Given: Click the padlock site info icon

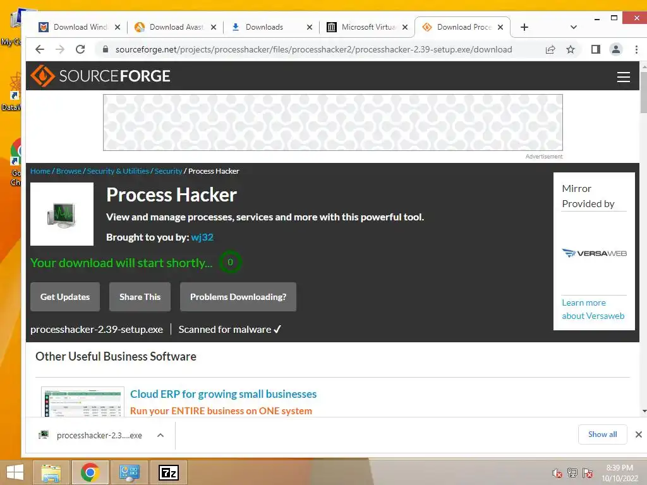Looking at the screenshot, I should coord(106,49).
